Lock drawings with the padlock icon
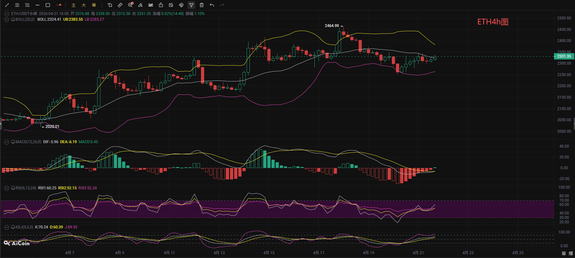Screen dimensions: 575x258 click(x=161, y=5)
